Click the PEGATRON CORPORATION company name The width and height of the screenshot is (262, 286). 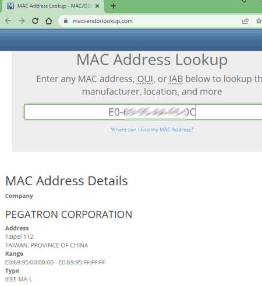(69, 214)
